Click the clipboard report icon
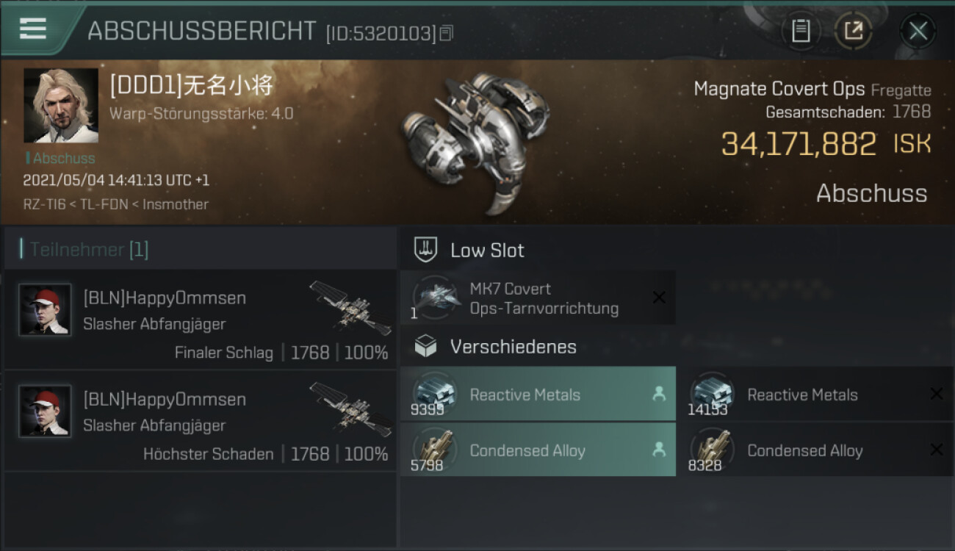The width and height of the screenshot is (955, 551). [x=801, y=31]
